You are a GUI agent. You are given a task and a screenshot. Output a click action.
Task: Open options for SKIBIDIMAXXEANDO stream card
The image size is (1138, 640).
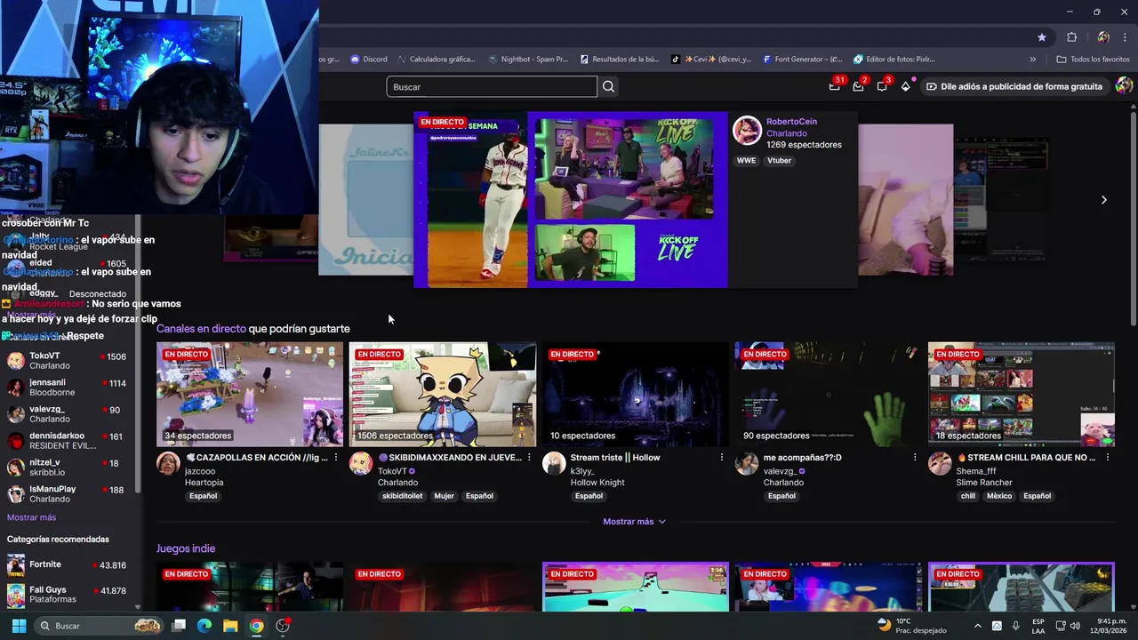click(x=529, y=458)
